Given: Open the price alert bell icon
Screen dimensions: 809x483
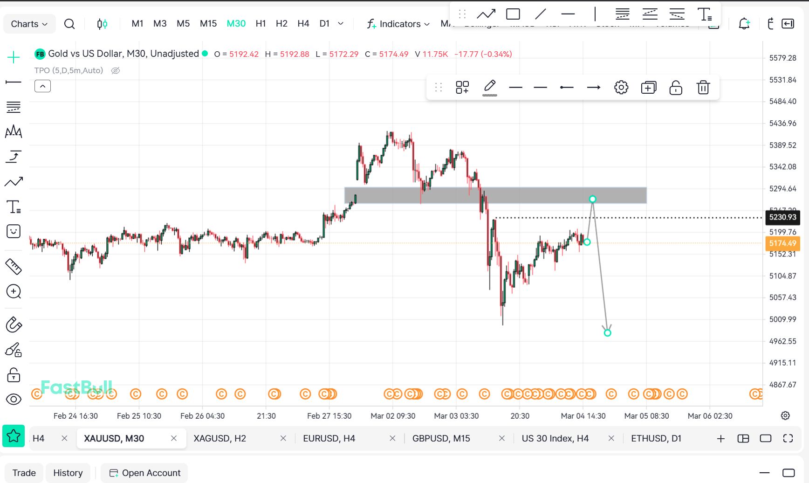Looking at the screenshot, I should (744, 24).
